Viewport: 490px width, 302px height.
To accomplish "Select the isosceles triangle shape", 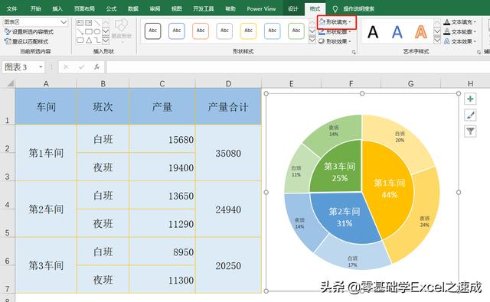I will pyautogui.click(x=89, y=41).
